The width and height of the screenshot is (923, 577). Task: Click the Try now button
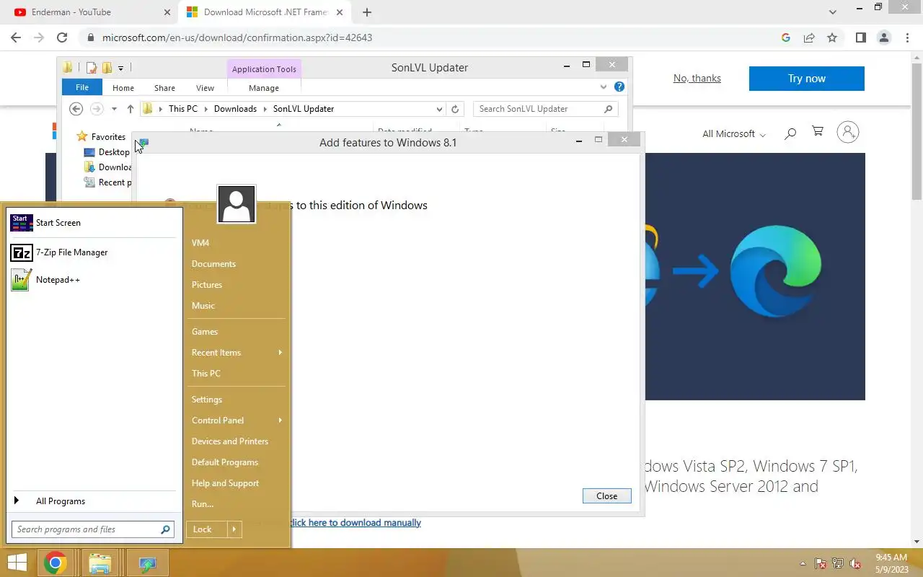tap(807, 79)
